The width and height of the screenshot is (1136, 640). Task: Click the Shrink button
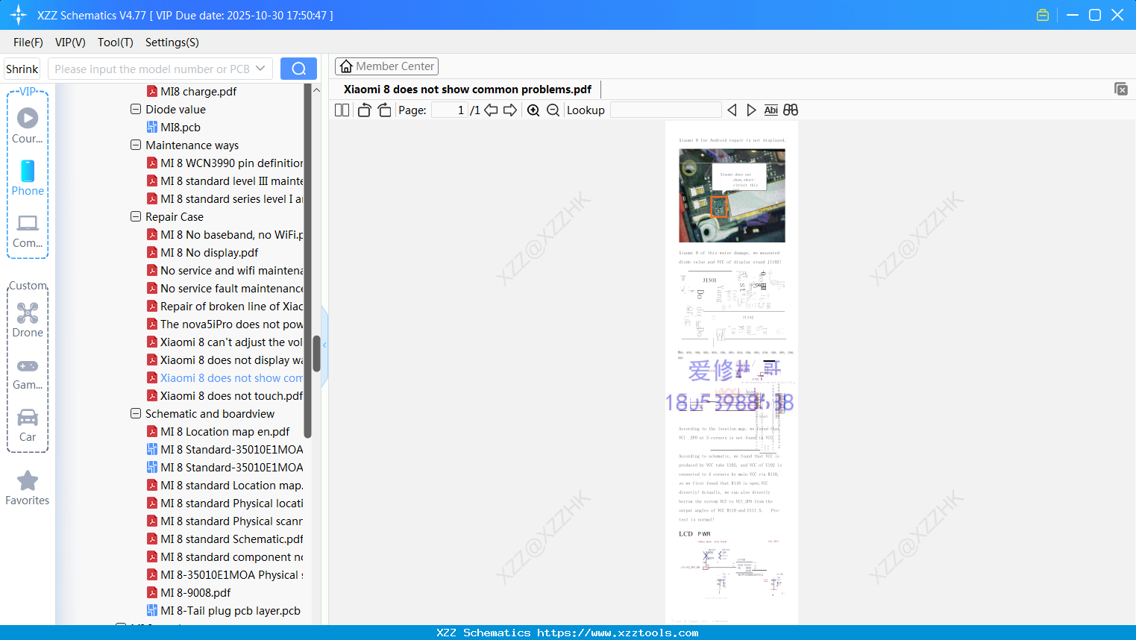click(22, 69)
